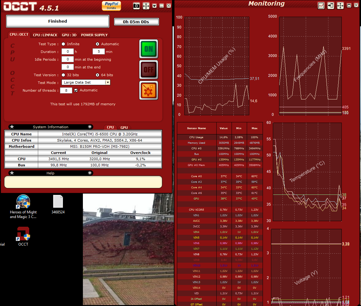
Task: Select the 64 bits test version
Action: [x=97, y=75]
